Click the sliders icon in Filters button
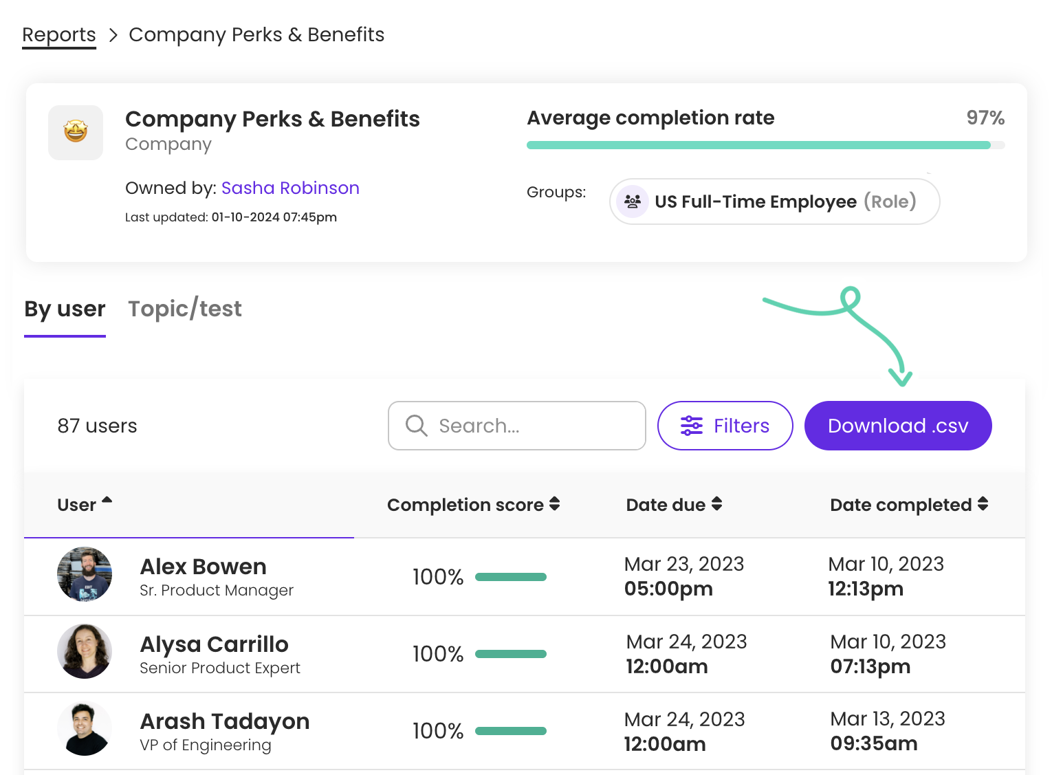The height and width of the screenshot is (775, 1052). (x=691, y=426)
